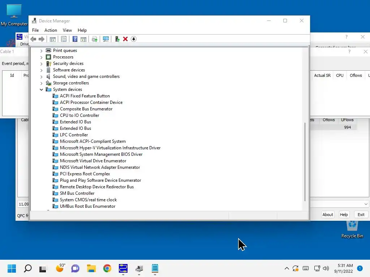Image resolution: width=370 pixels, height=277 pixels.
Task: Click the Id column header in background window
Action: click(12, 75)
